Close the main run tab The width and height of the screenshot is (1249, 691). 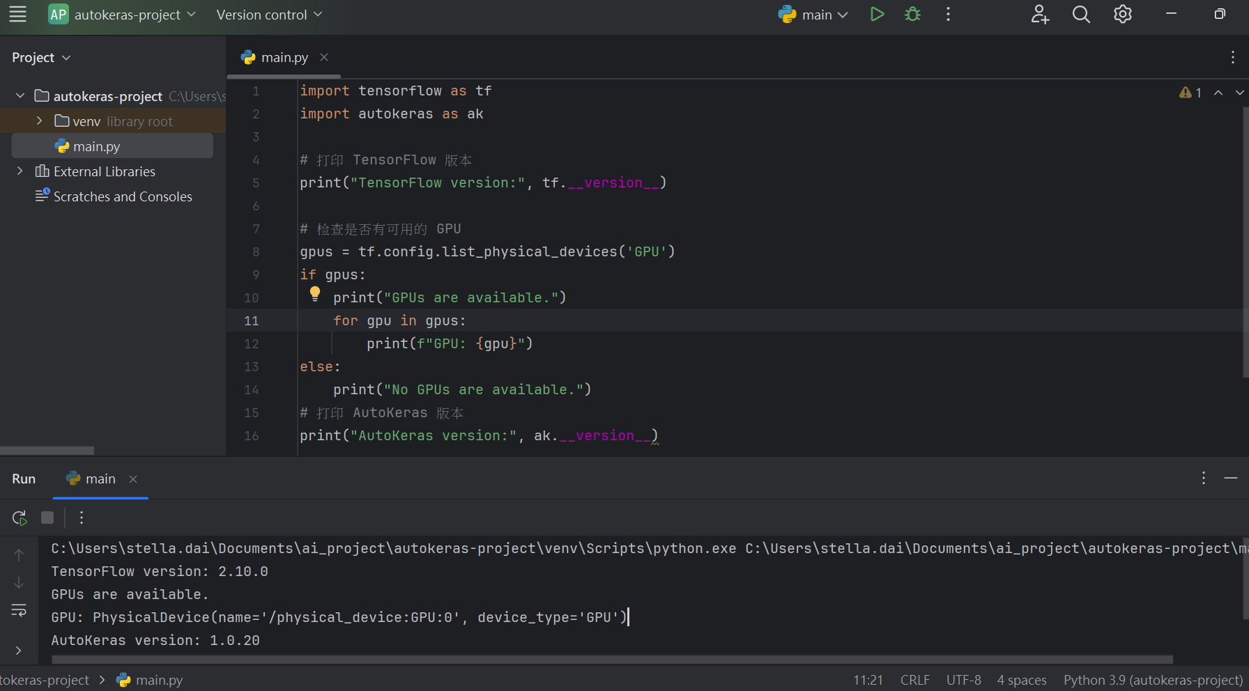click(133, 479)
